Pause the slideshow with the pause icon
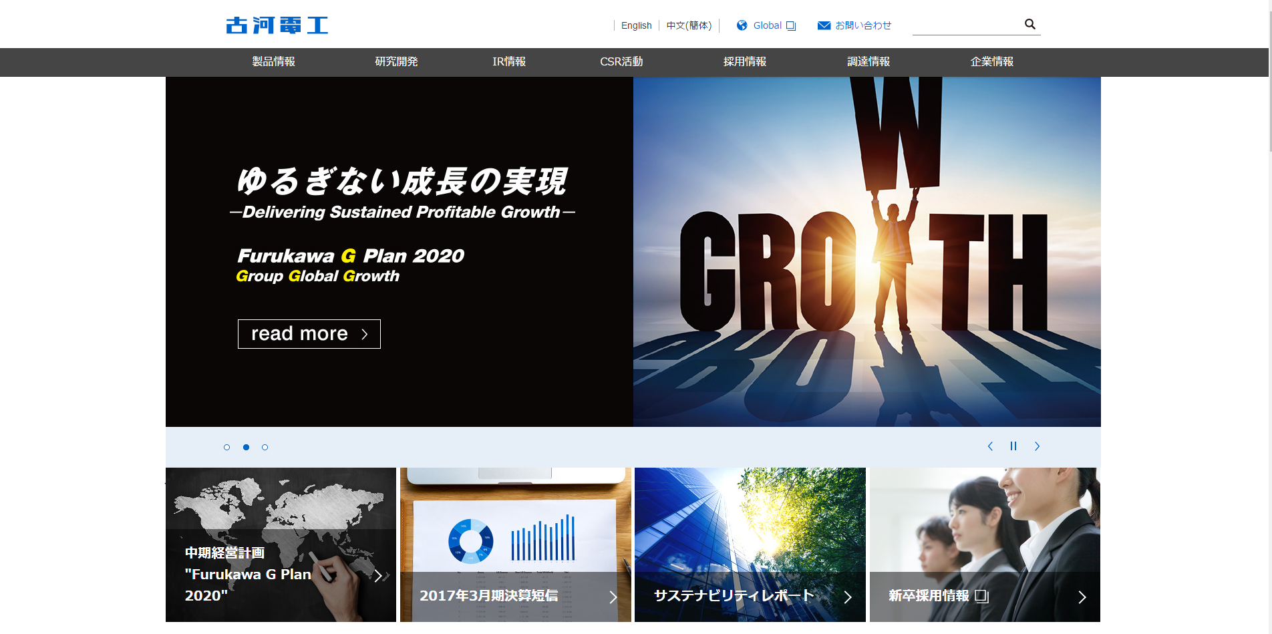Image resolution: width=1272 pixels, height=634 pixels. (1013, 446)
